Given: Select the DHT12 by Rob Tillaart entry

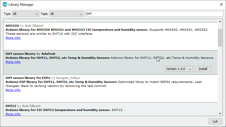Looking at the screenshot, I should (x=110, y=109).
